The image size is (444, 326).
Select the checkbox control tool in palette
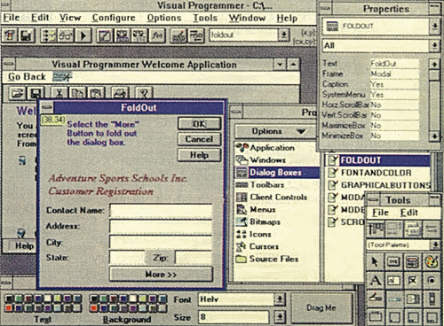coord(412,281)
